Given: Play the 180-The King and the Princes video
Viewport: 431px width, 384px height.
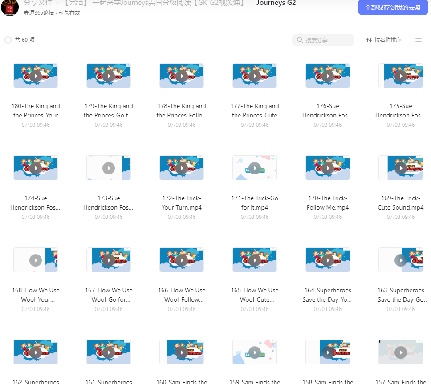Looking at the screenshot, I should (x=36, y=76).
